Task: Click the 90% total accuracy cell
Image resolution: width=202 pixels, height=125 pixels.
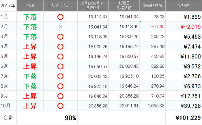Action: pyautogui.click(x=70, y=118)
